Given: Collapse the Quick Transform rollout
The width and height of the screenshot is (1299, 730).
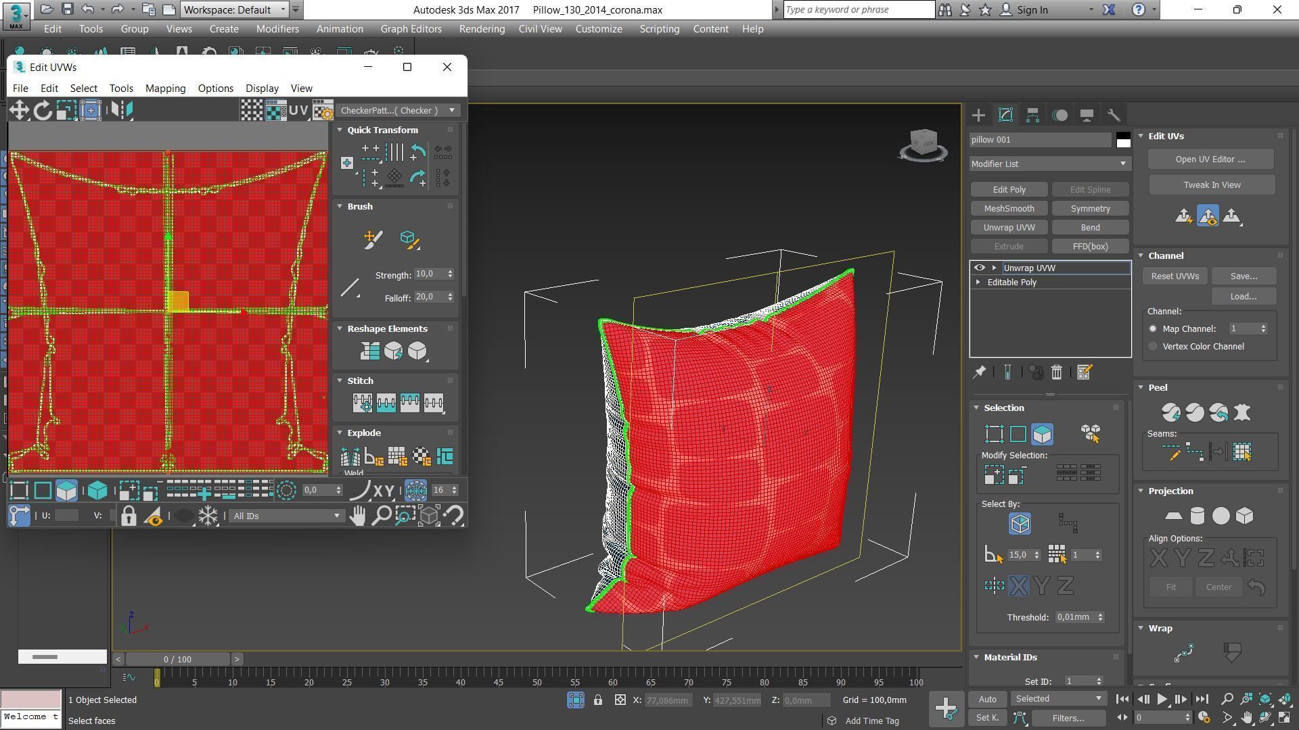Looking at the screenshot, I should point(340,130).
